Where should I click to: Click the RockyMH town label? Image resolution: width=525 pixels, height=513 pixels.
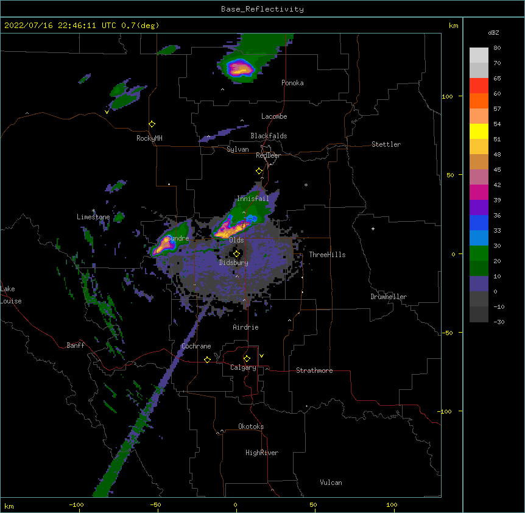coord(149,138)
